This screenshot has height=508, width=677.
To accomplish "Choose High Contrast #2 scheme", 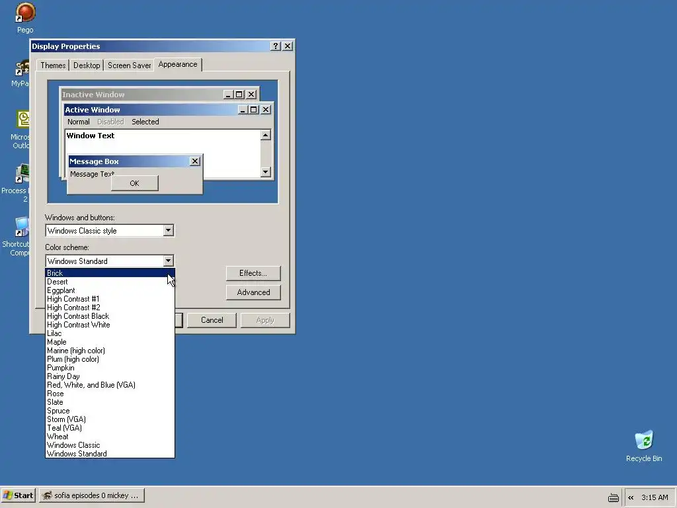I will point(110,308).
